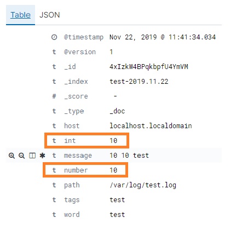Screen dimensions: 236x229
Task: Click the text type icon beside number
Action: (x=54, y=170)
